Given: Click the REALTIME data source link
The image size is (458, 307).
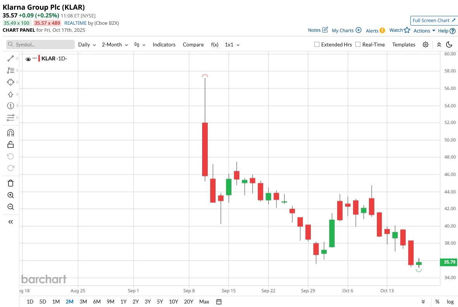Looking at the screenshot, I should tap(75, 23).
